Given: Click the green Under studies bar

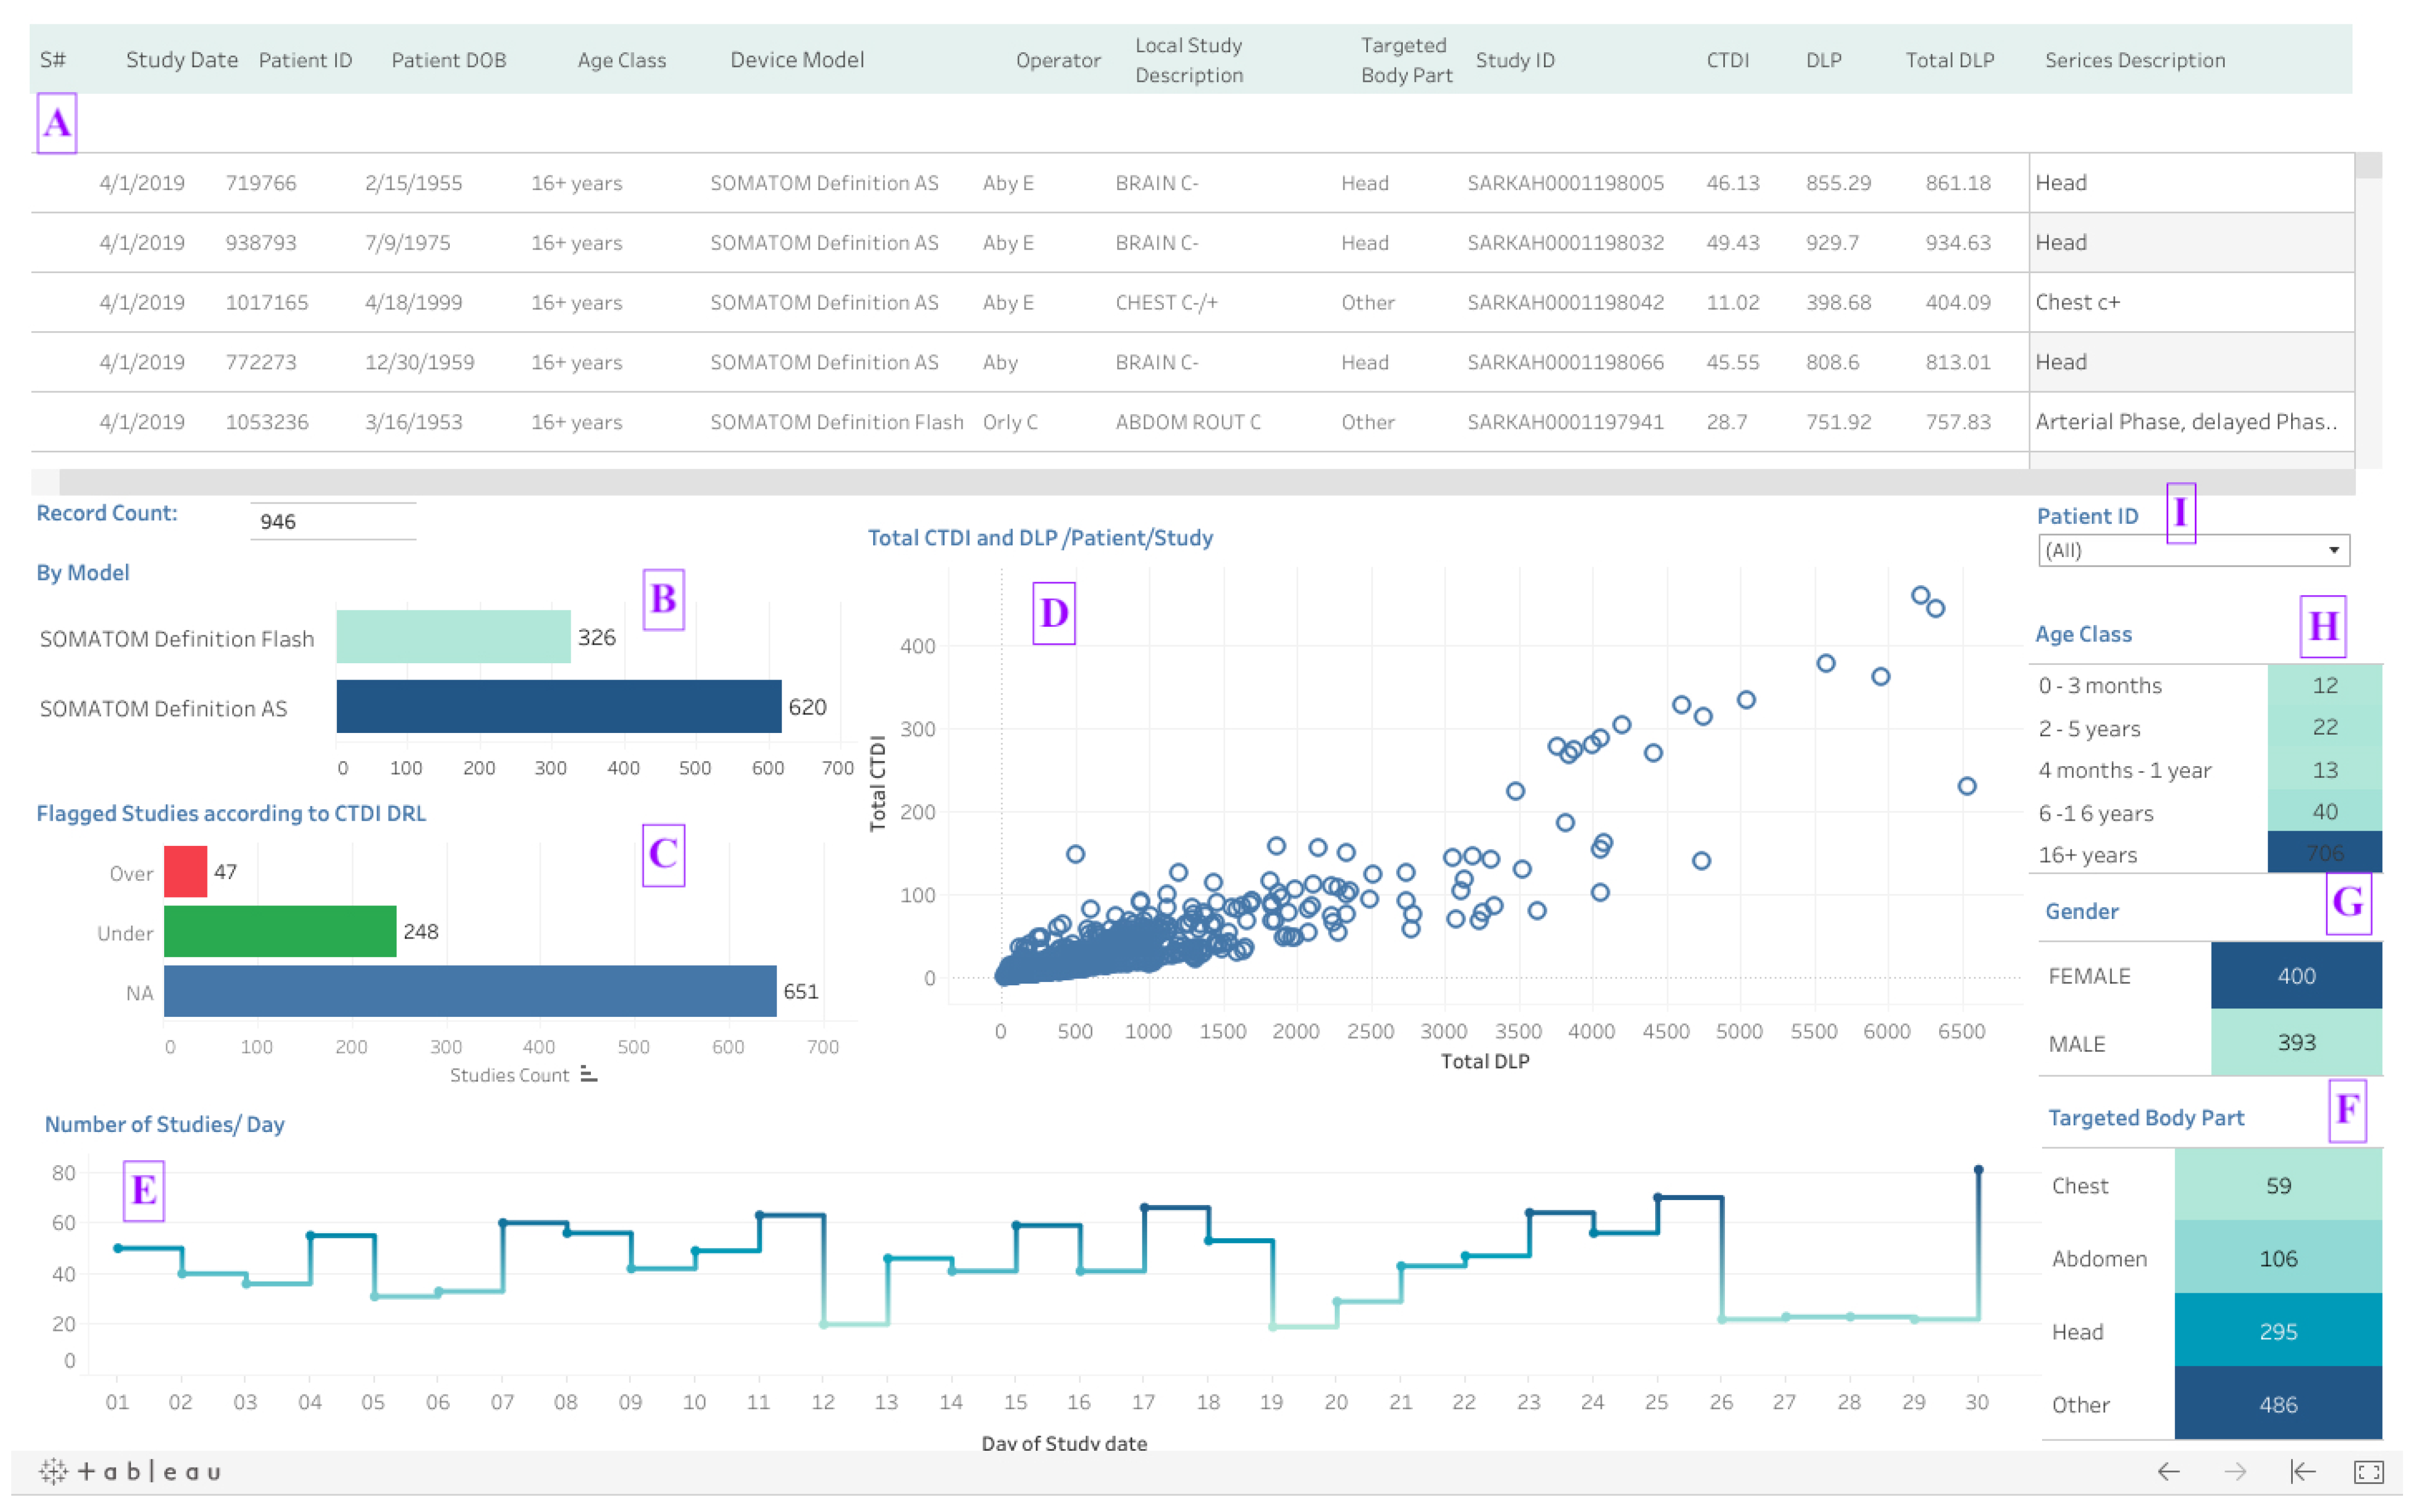Looking at the screenshot, I should coord(280,932).
